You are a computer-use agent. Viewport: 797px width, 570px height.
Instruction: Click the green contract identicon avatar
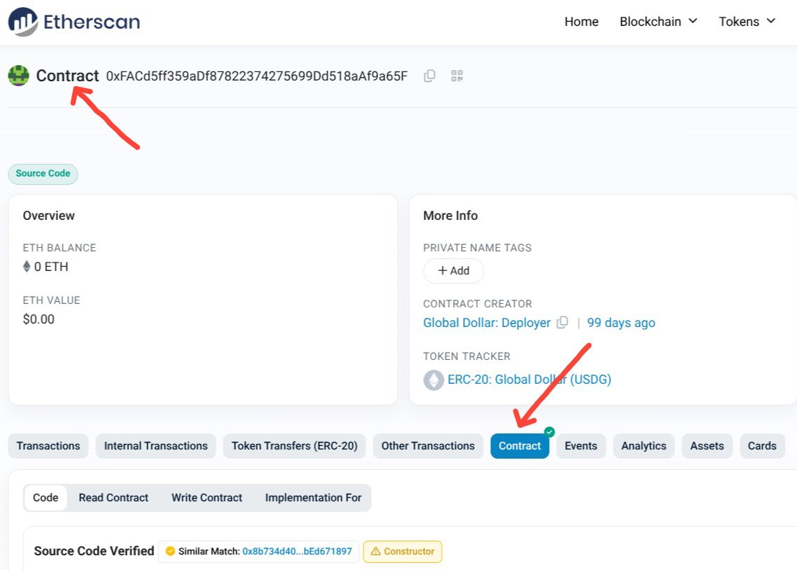tap(19, 76)
